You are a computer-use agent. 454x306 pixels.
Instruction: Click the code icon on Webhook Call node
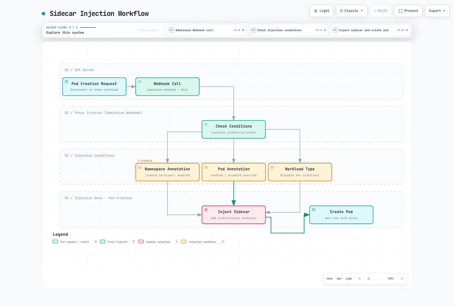point(140,82)
